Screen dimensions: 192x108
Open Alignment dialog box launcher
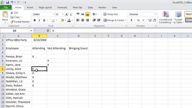[126, 26]
